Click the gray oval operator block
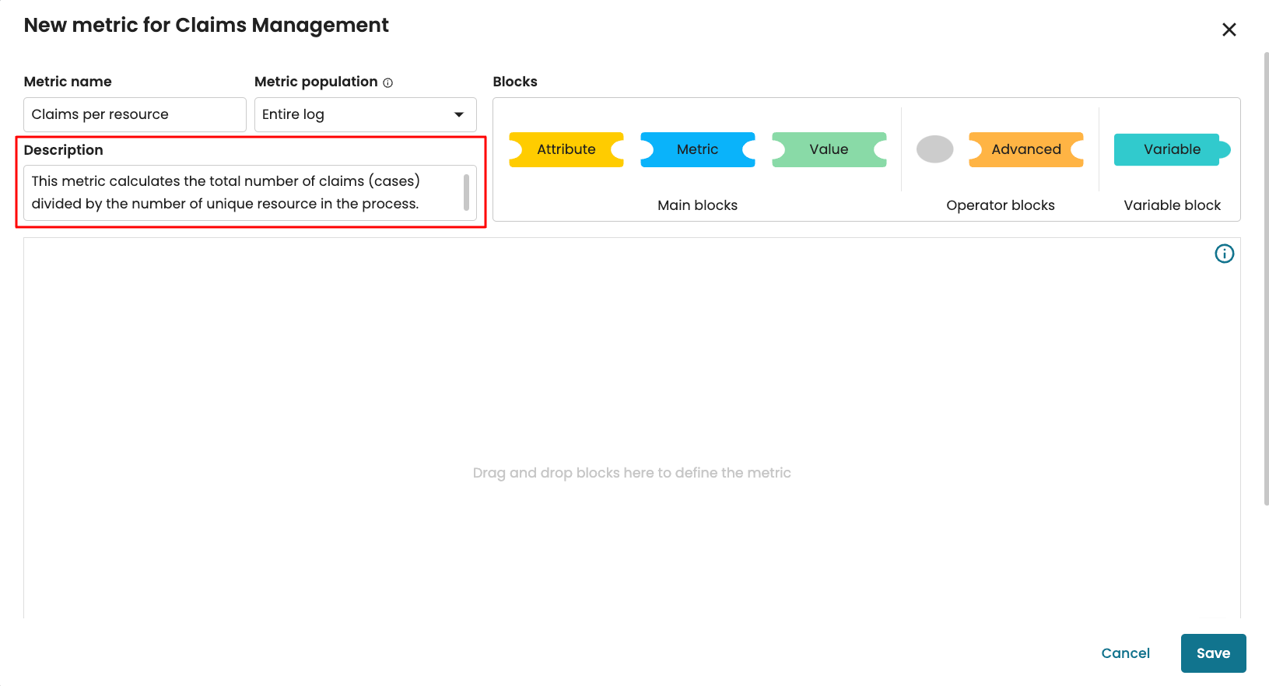 coord(934,149)
